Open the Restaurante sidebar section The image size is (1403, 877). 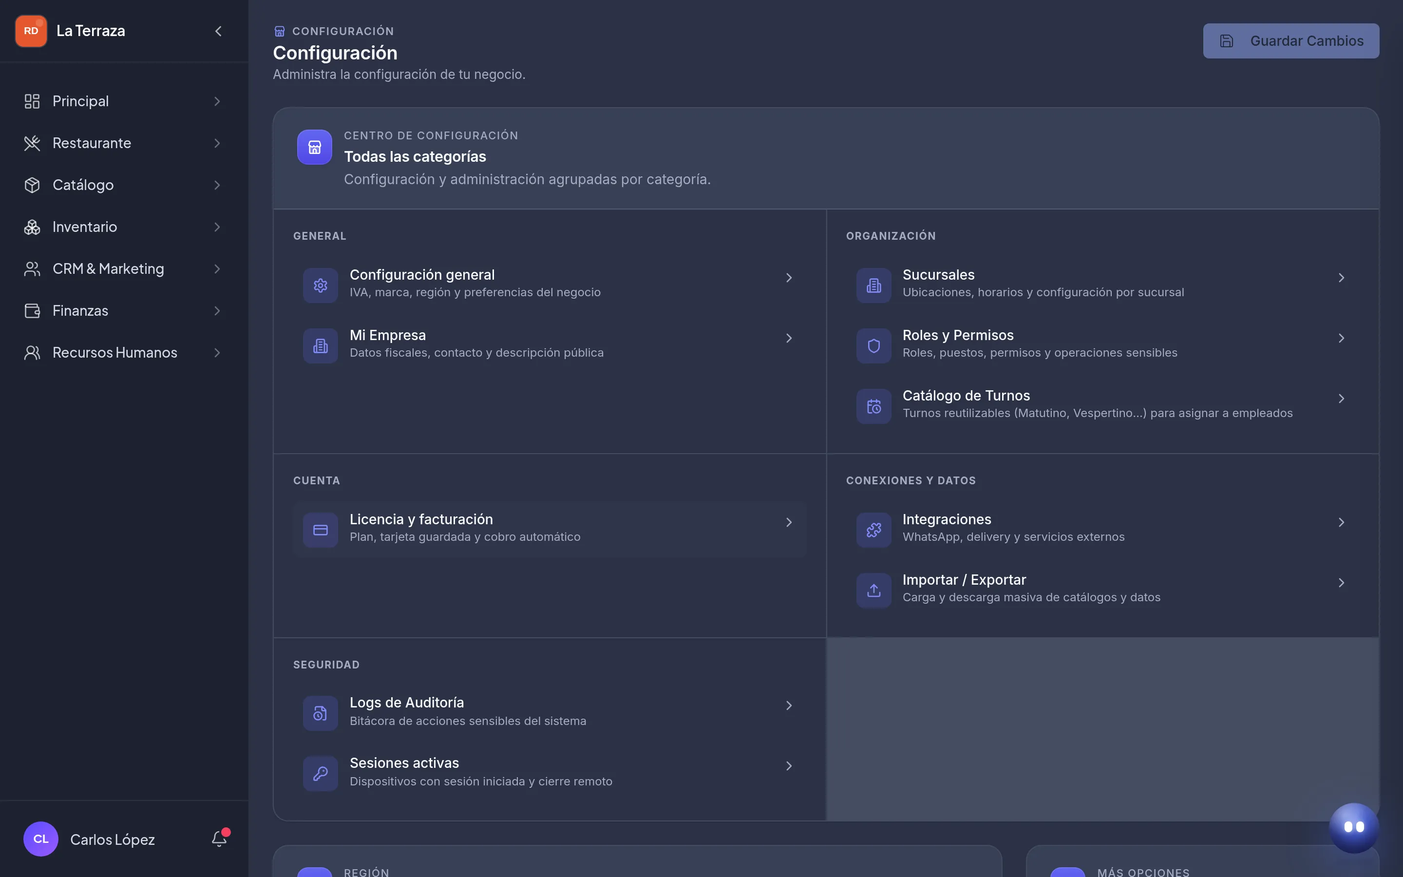tap(123, 143)
